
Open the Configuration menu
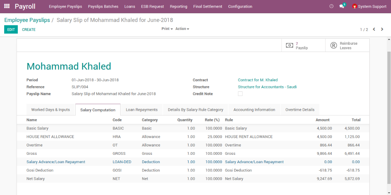pyautogui.click(x=240, y=6)
